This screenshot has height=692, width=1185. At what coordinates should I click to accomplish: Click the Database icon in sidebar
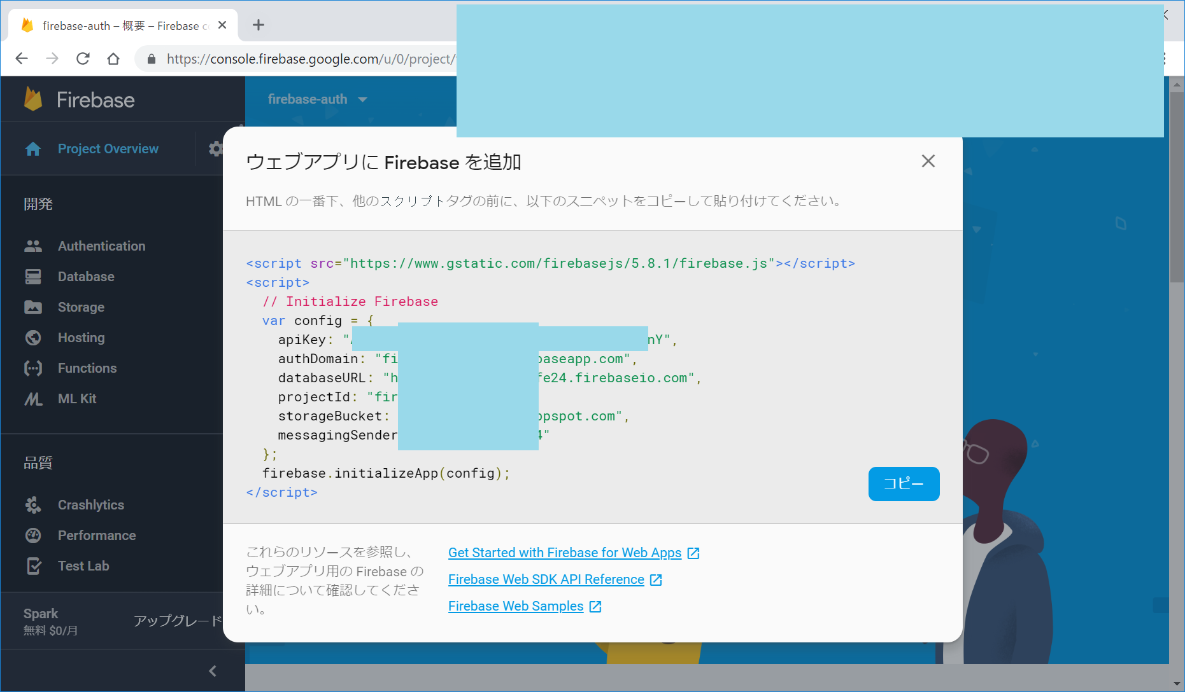coord(33,277)
